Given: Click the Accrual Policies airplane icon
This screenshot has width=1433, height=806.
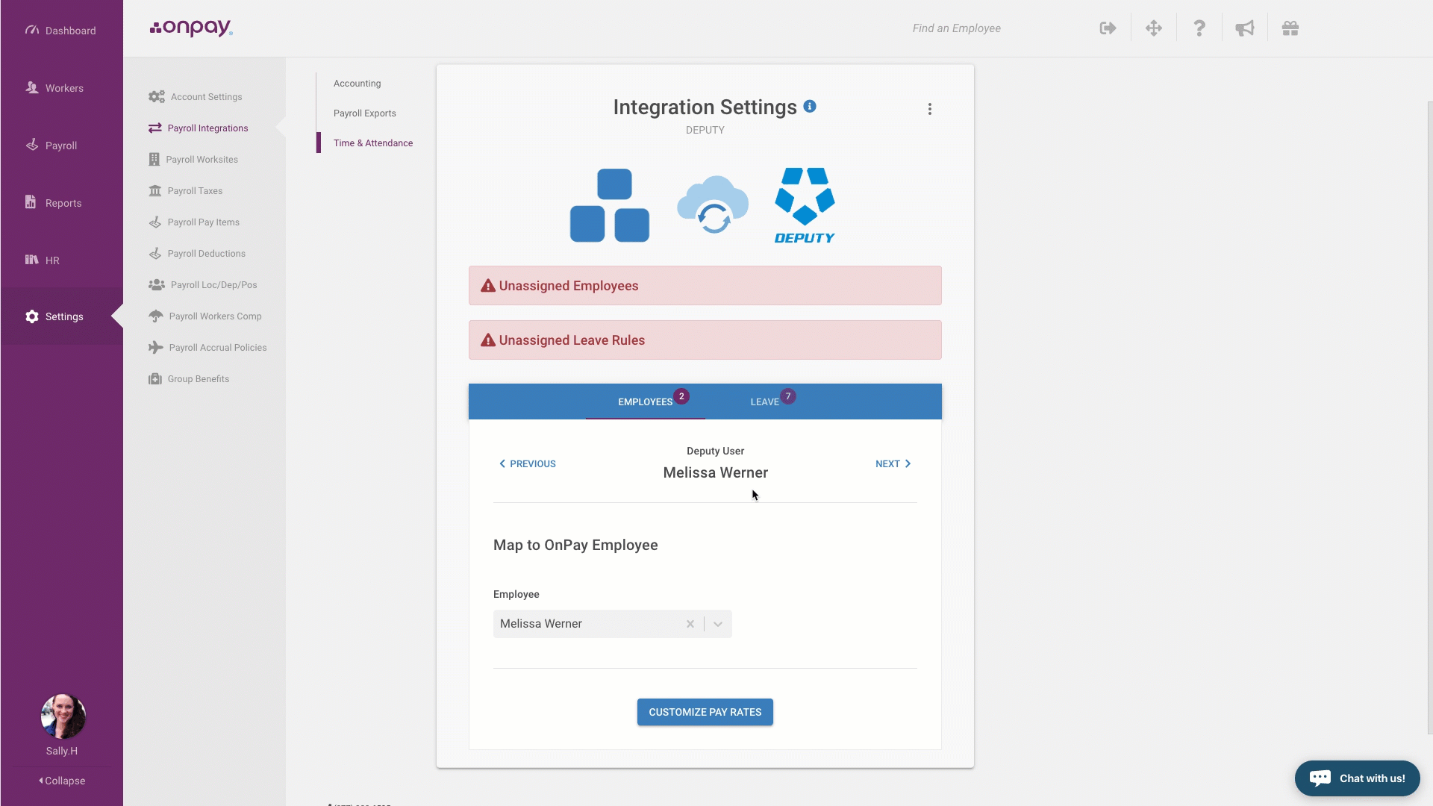Looking at the screenshot, I should (155, 348).
